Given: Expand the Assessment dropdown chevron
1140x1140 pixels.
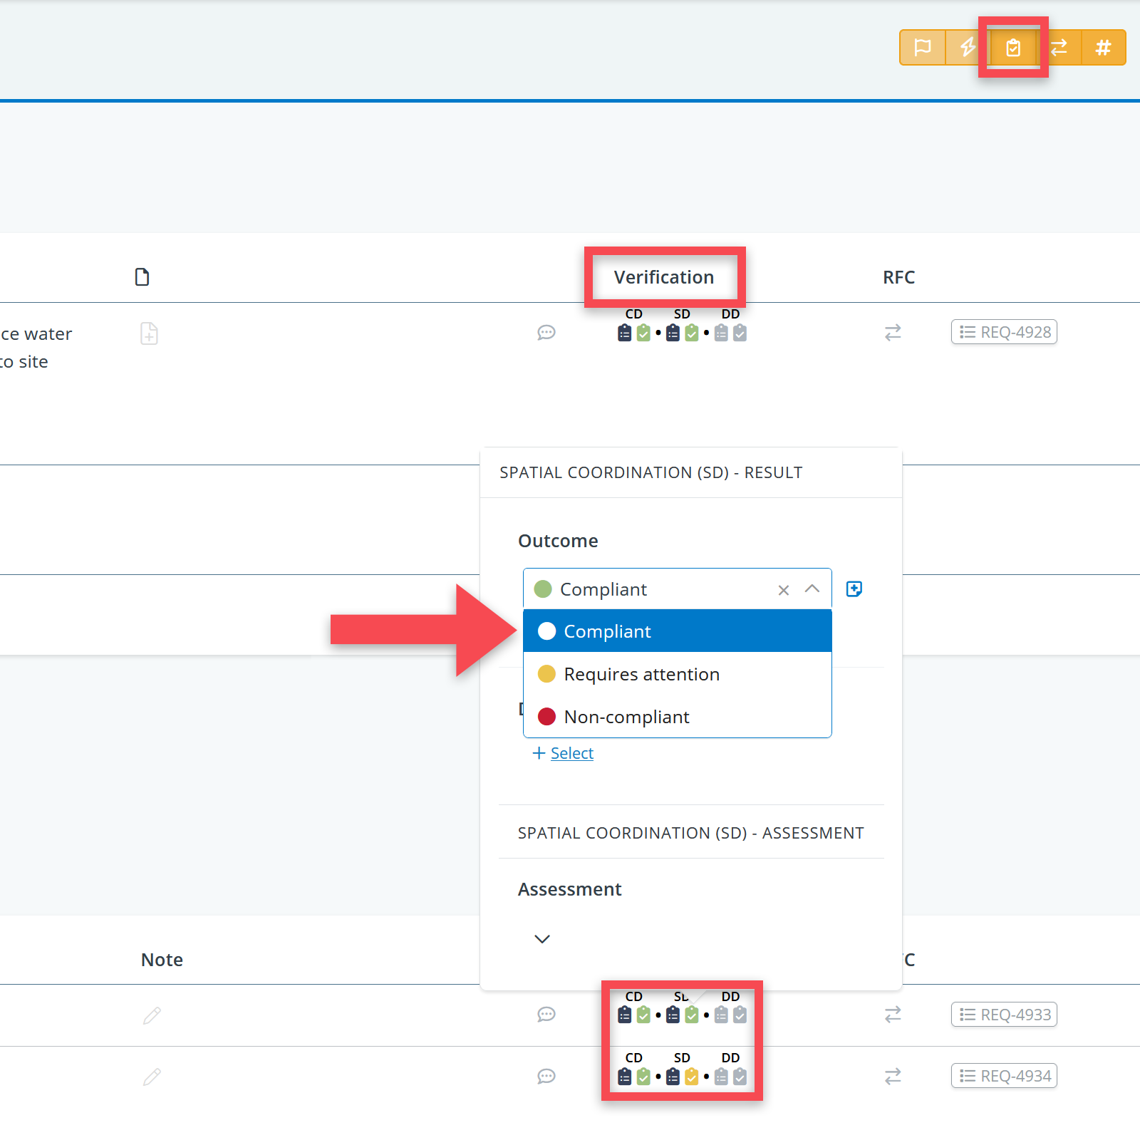Looking at the screenshot, I should 542,939.
